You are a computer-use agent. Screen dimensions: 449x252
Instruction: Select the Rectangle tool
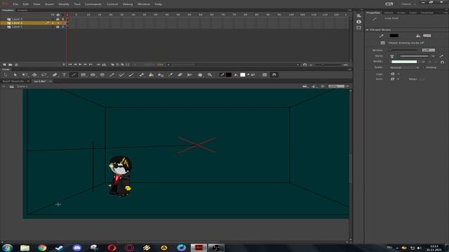click(83, 75)
